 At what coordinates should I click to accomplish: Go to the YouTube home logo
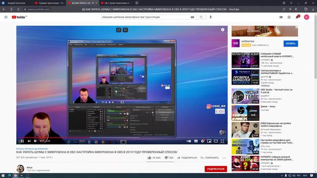(x=19, y=17)
